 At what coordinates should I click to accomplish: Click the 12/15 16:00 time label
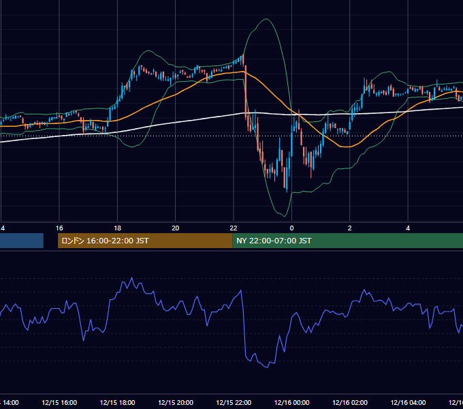point(59,402)
